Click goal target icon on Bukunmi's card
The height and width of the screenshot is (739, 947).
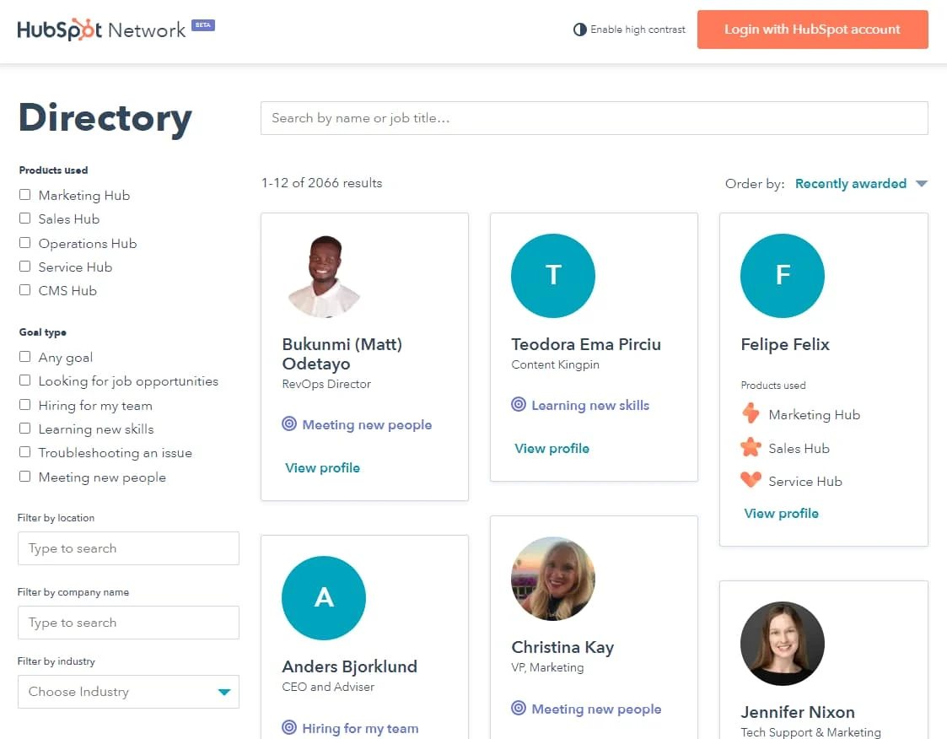click(289, 424)
